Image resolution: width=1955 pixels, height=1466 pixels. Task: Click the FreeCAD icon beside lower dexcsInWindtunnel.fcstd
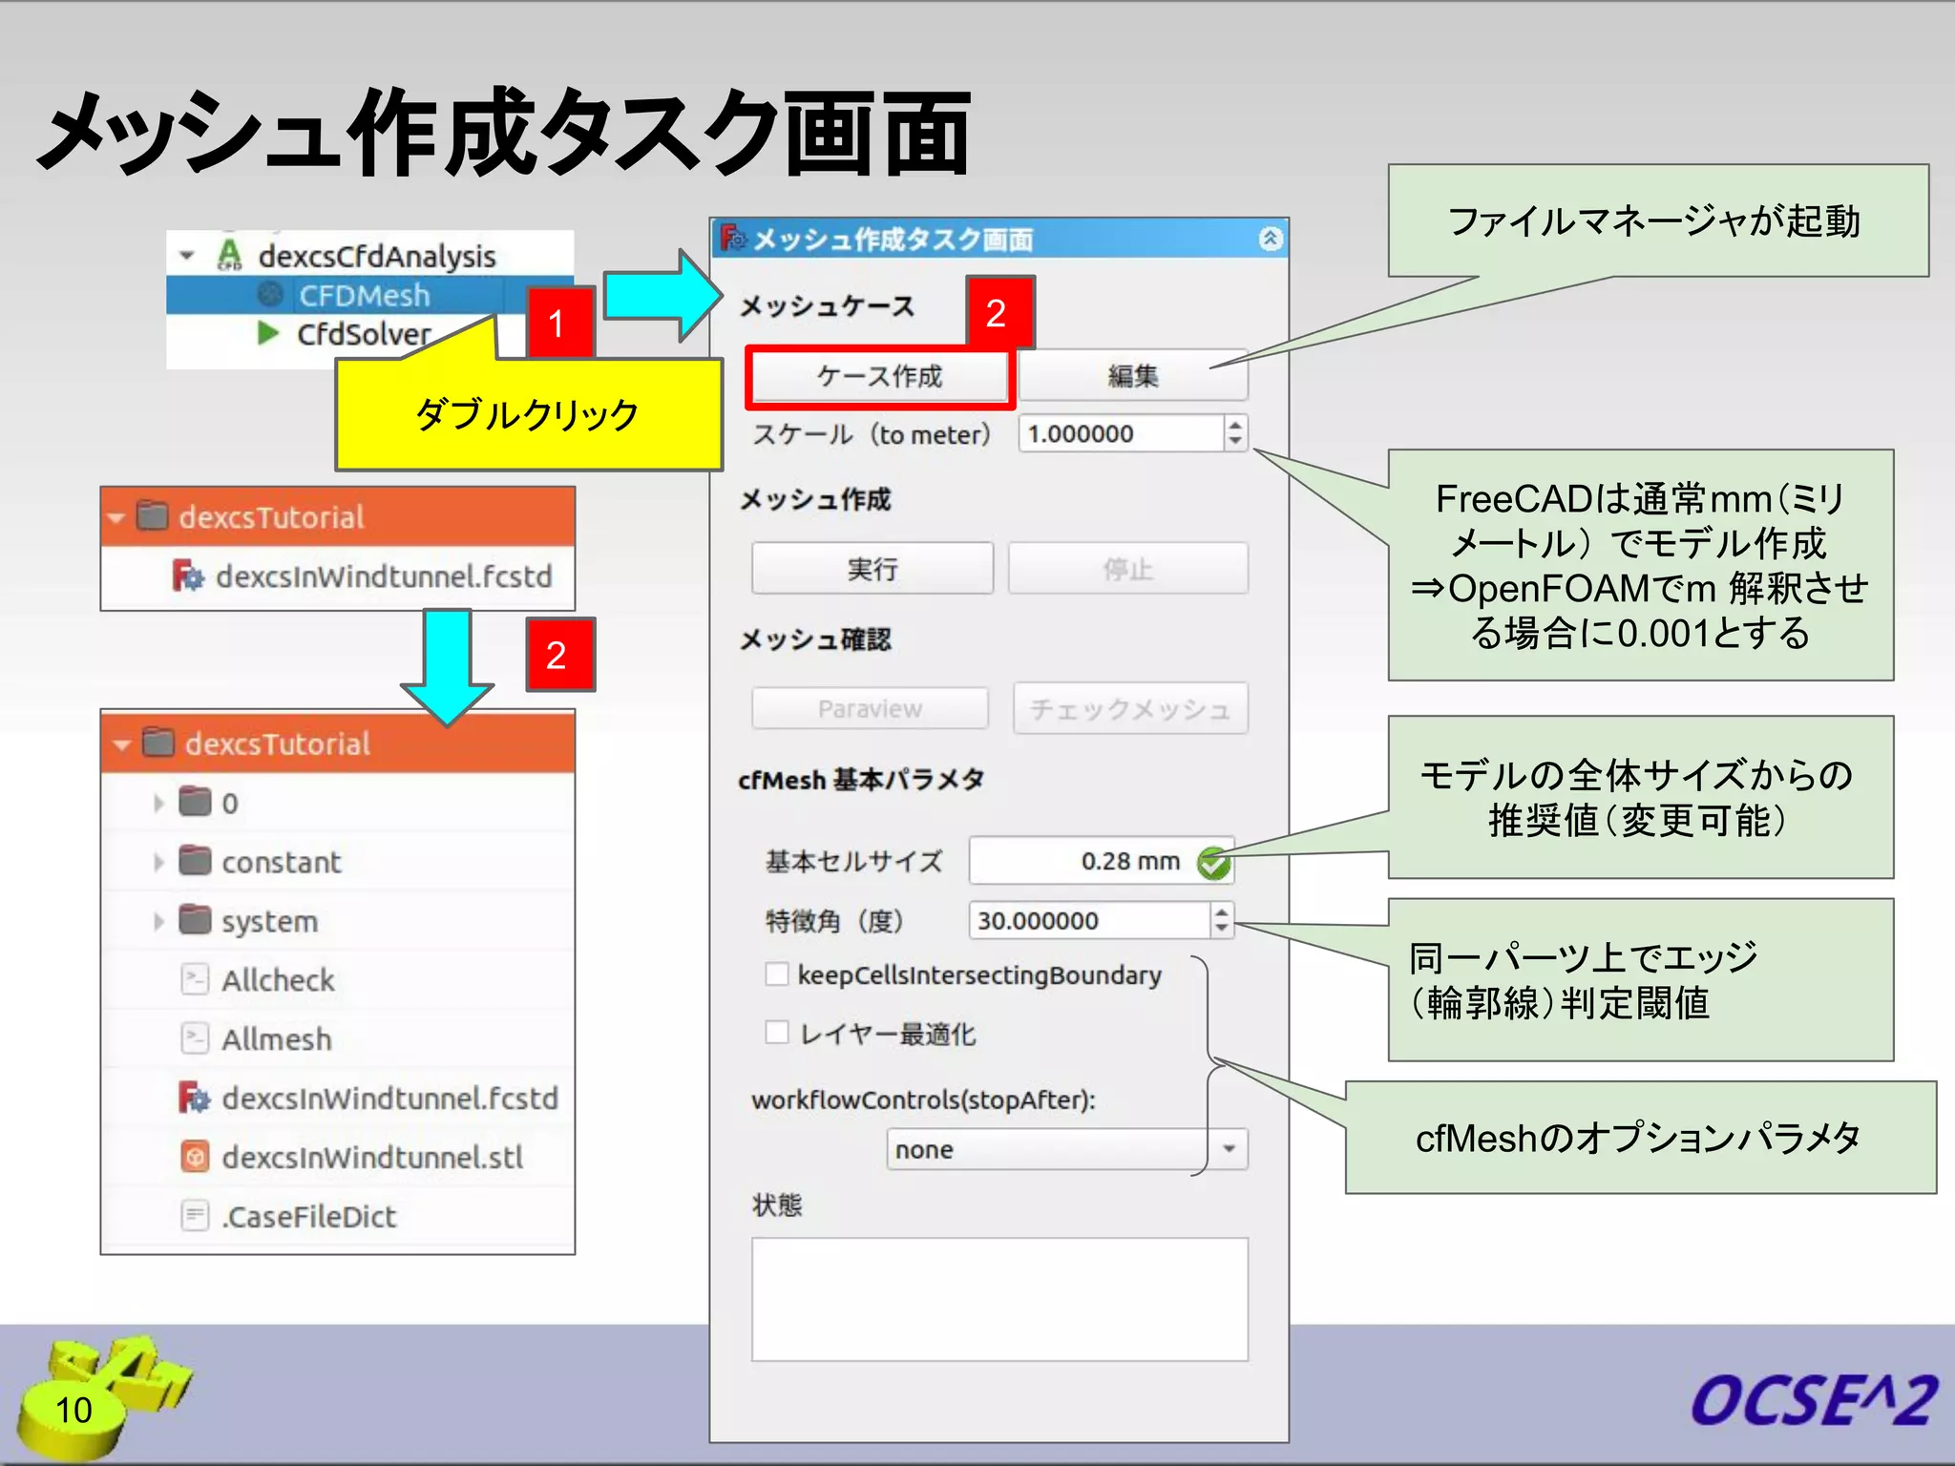tap(195, 1098)
